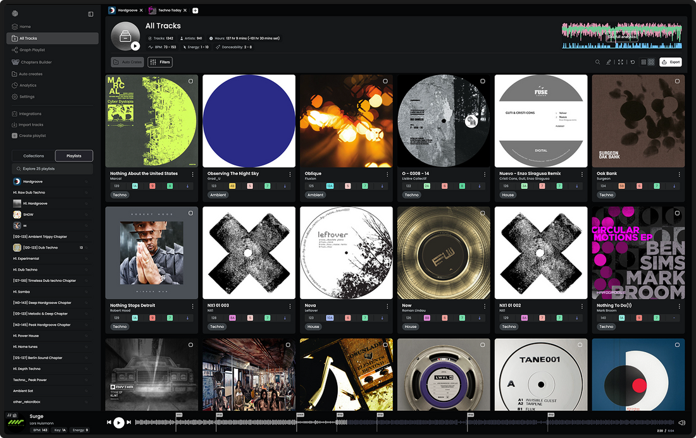The image size is (696, 438).
Task: Tick the checkbox on the O - 0308 - 14 card
Action: 483,81
